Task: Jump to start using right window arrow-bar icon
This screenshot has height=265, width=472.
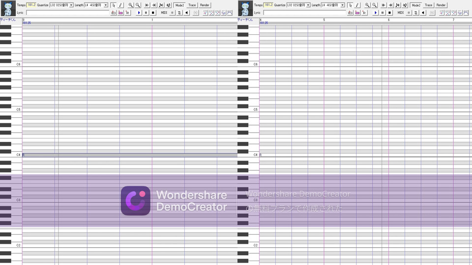Action: pos(383,5)
